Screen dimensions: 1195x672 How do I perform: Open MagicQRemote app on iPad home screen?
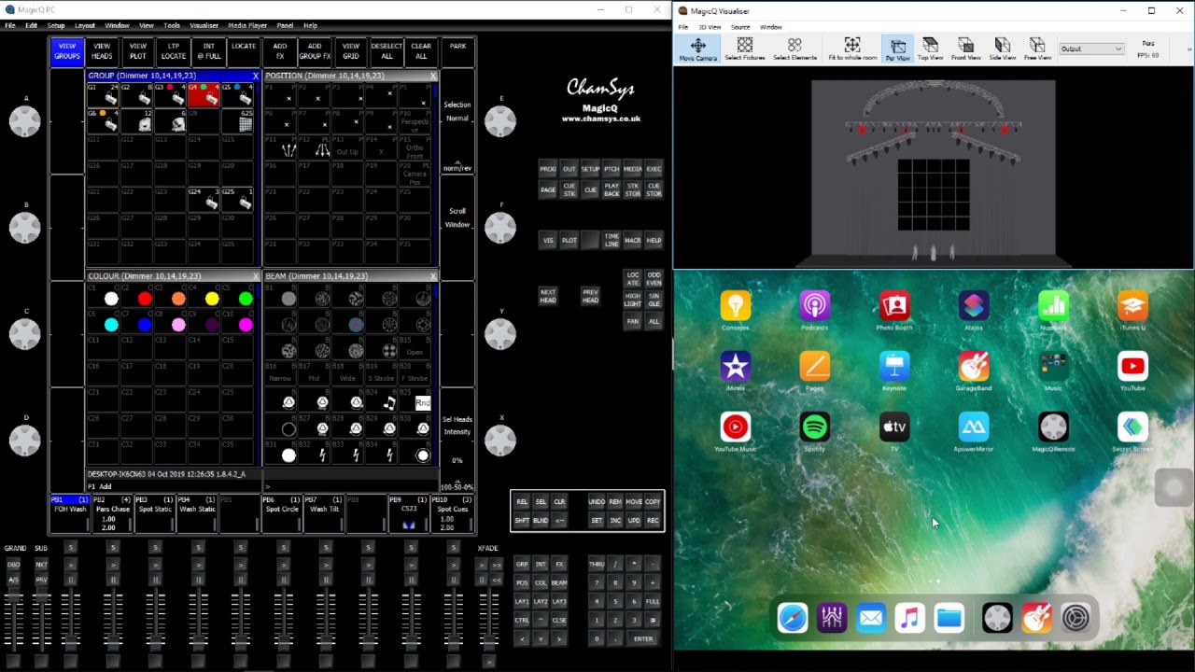click(1053, 427)
